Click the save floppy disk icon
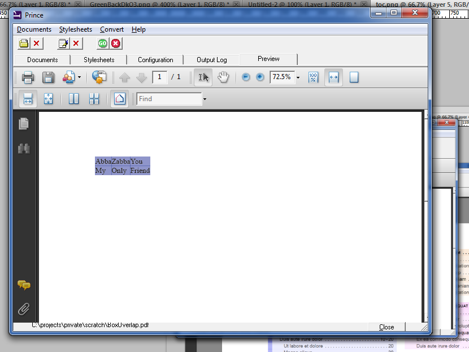This screenshot has height=352, width=469. point(49,77)
